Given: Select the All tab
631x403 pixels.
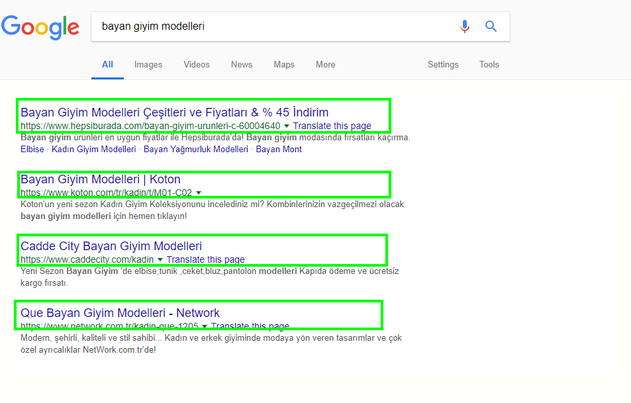Looking at the screenshot, I should point(107,64).
